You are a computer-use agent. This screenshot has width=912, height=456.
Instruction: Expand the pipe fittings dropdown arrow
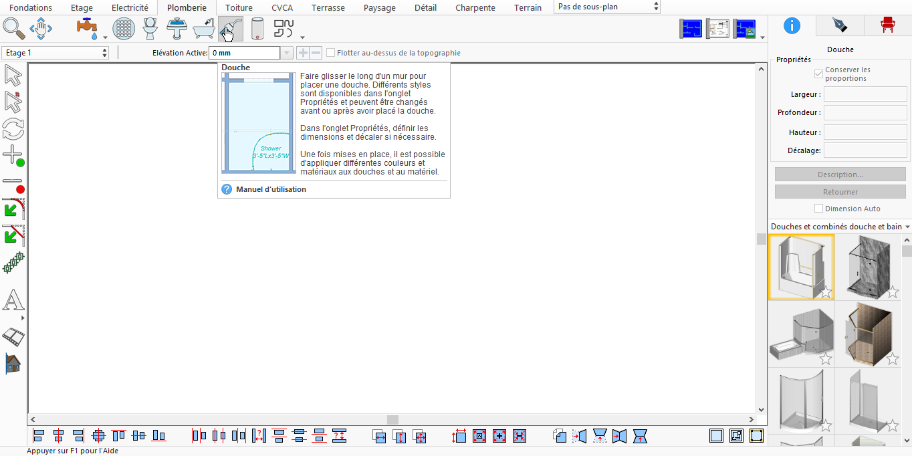click(302, 38)
